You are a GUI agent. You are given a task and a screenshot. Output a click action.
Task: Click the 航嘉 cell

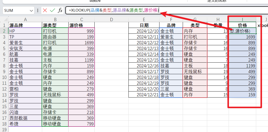[25, 54]
